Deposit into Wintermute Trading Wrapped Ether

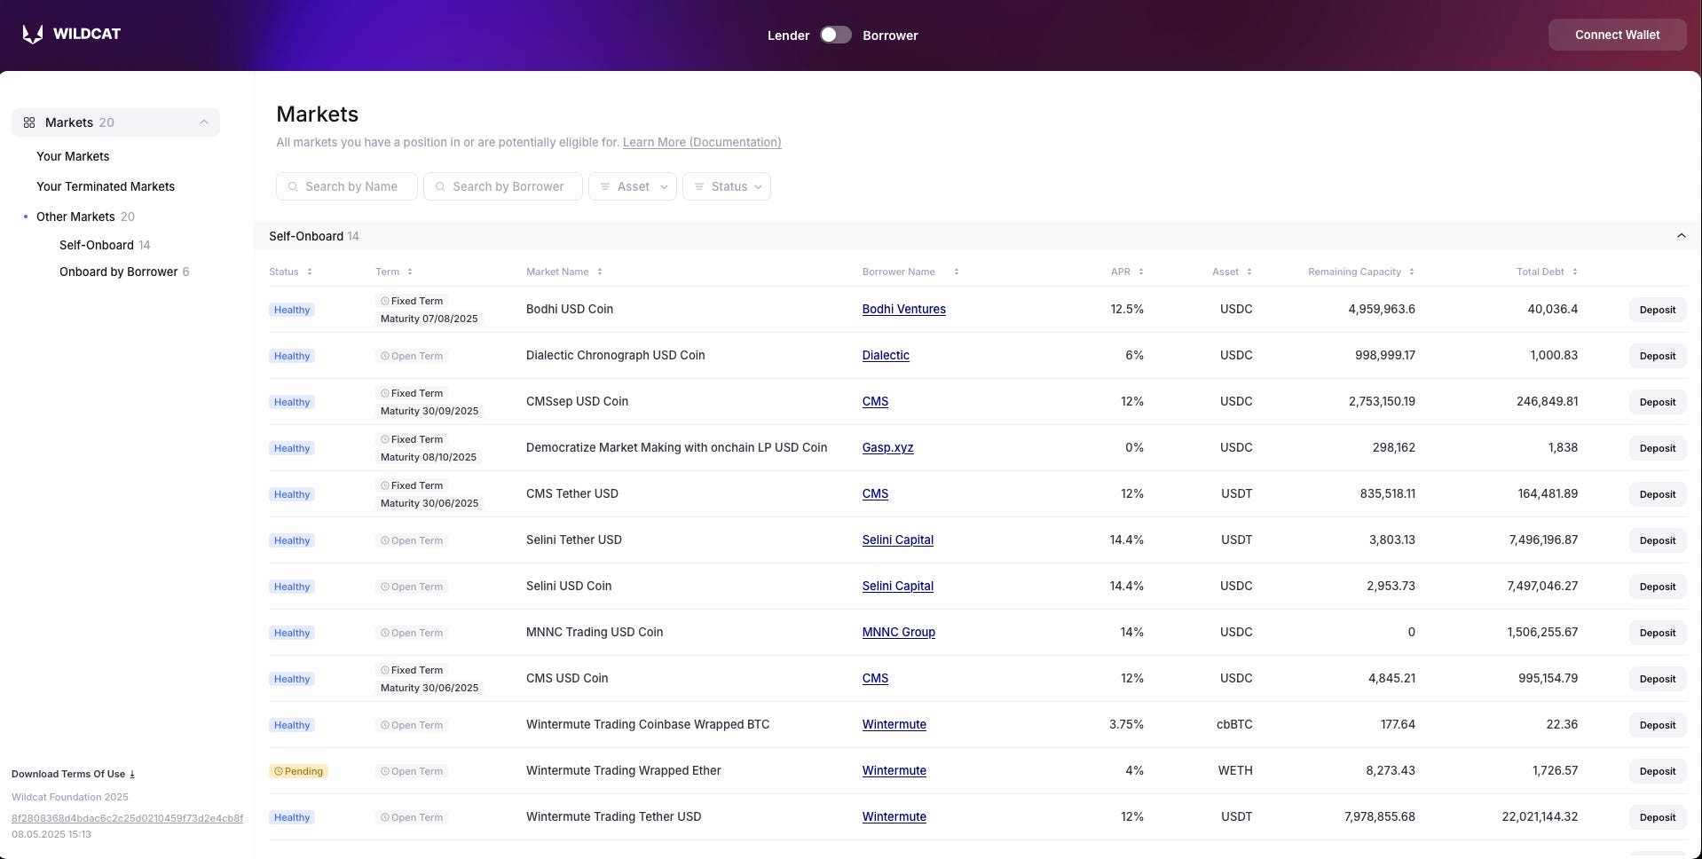tap(1657, 771)
